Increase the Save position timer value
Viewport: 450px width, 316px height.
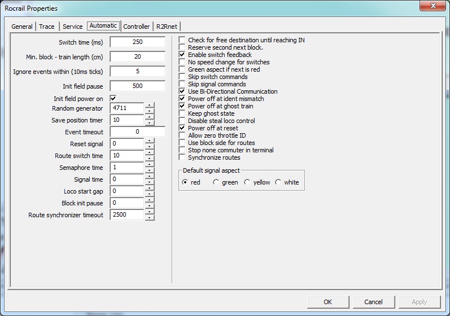click(x=150, y=117)
